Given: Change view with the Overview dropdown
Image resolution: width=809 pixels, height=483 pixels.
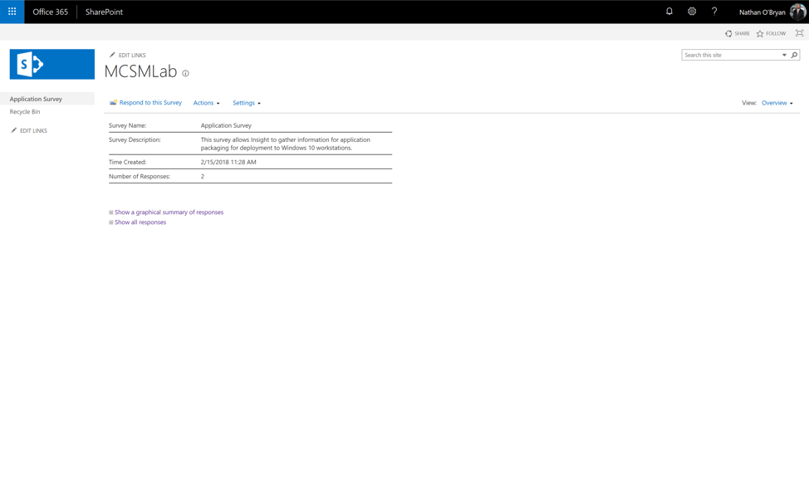Looking at the screenshot, I should (x=775, y=102).
